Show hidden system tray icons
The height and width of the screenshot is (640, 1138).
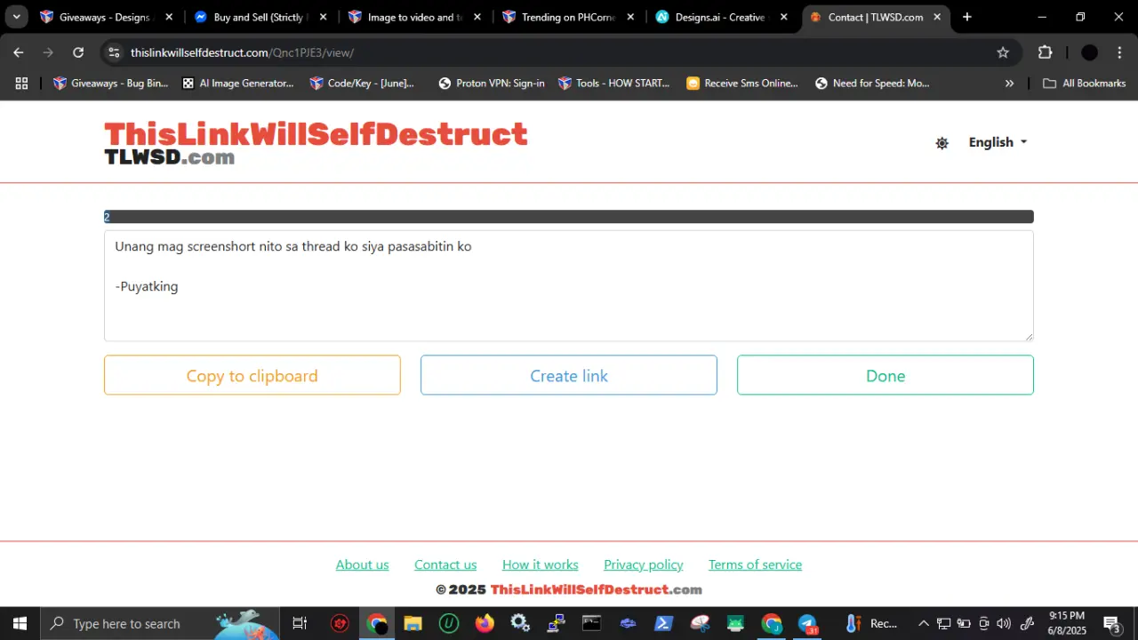[x=923, y=623]
